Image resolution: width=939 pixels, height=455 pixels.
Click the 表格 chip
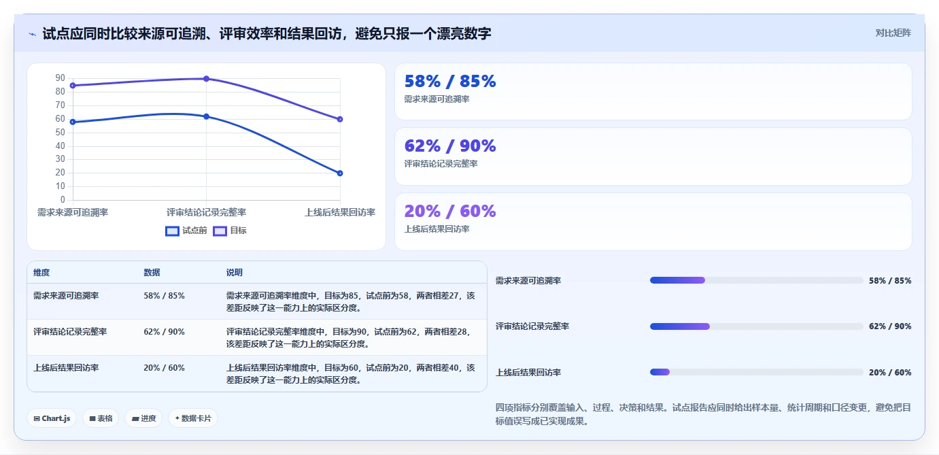tap(101, 418)
